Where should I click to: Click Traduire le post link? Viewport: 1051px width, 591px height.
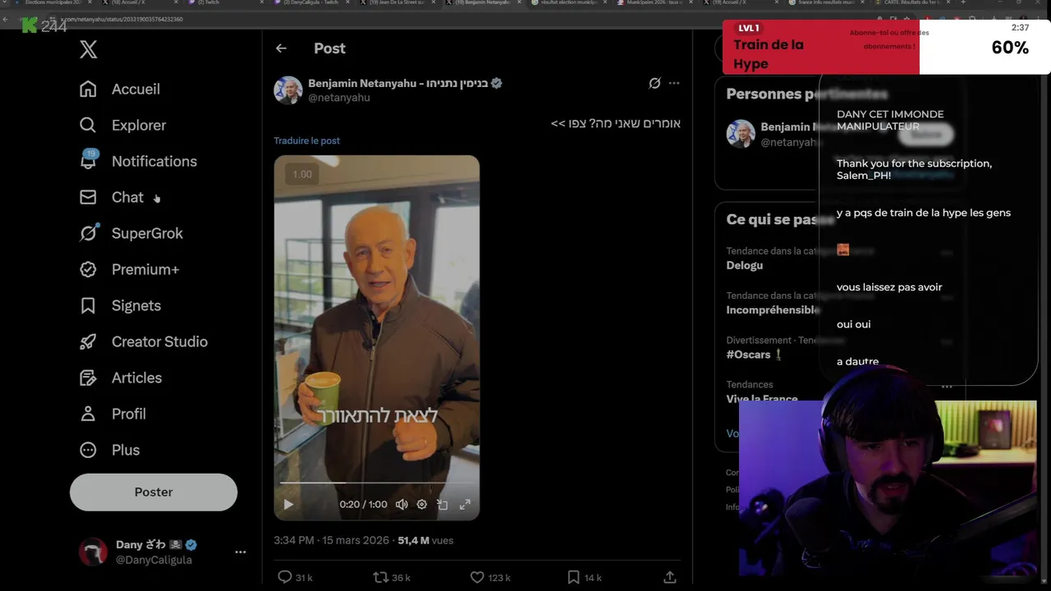307,140
